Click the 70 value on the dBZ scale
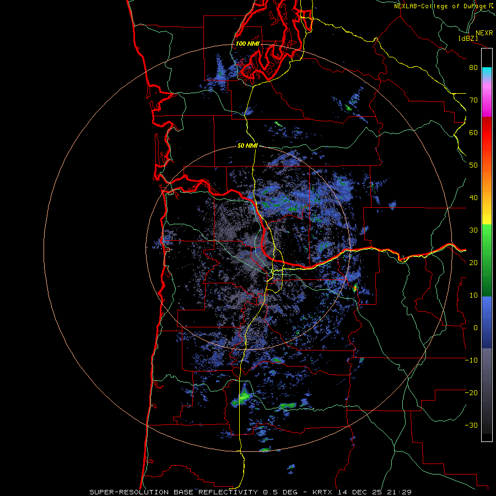 coord(473,100)
